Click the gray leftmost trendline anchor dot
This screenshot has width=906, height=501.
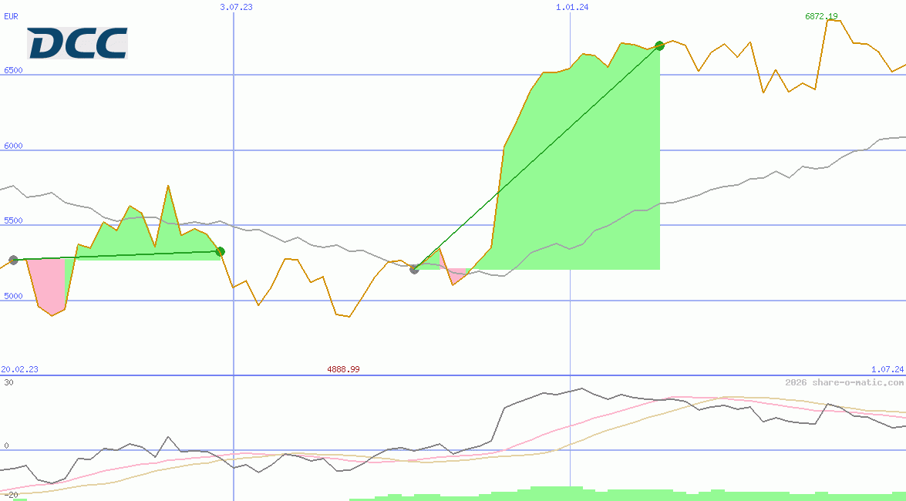pos(13,260)
